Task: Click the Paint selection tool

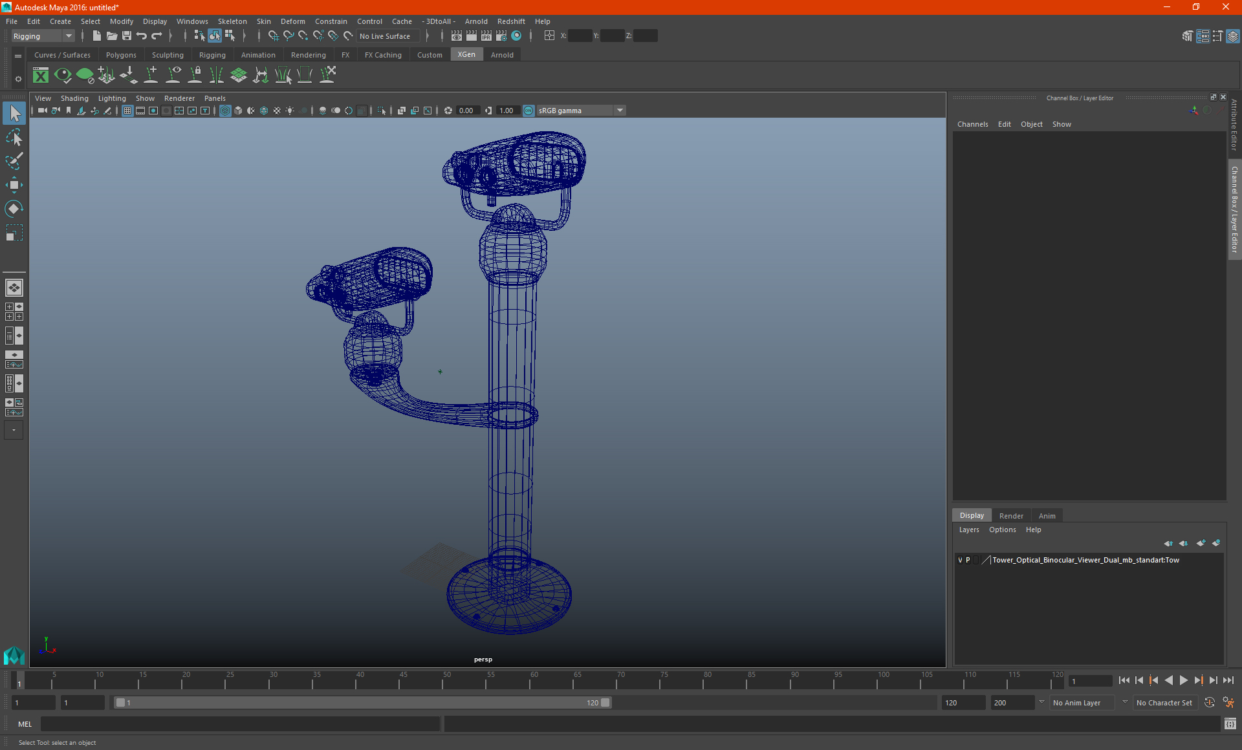Action: tap(14, 161)
